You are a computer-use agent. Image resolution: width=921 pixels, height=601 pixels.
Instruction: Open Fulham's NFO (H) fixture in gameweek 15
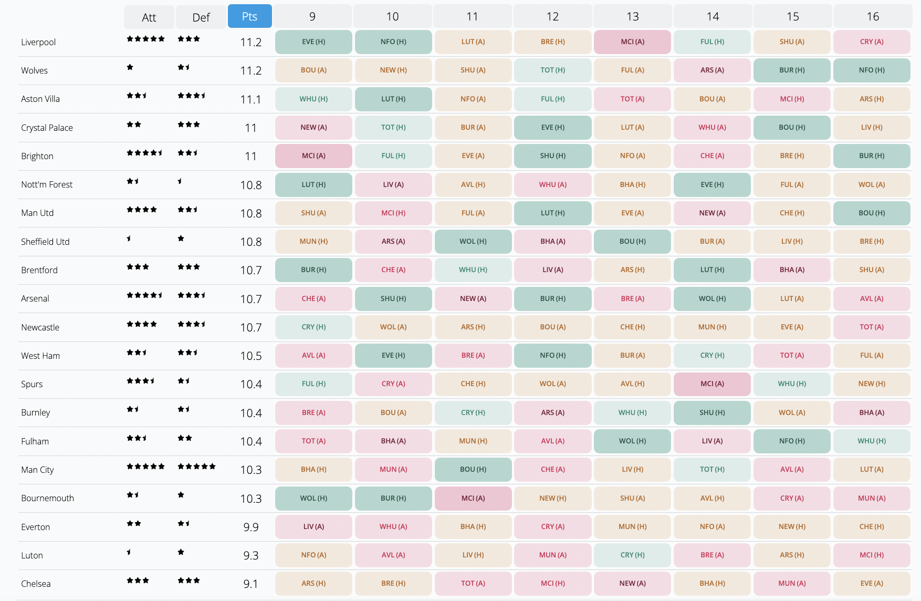pyautogui.click(x=792, y=441)
